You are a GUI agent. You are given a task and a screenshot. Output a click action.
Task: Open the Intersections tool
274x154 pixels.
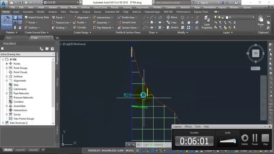tap(103, 18)
